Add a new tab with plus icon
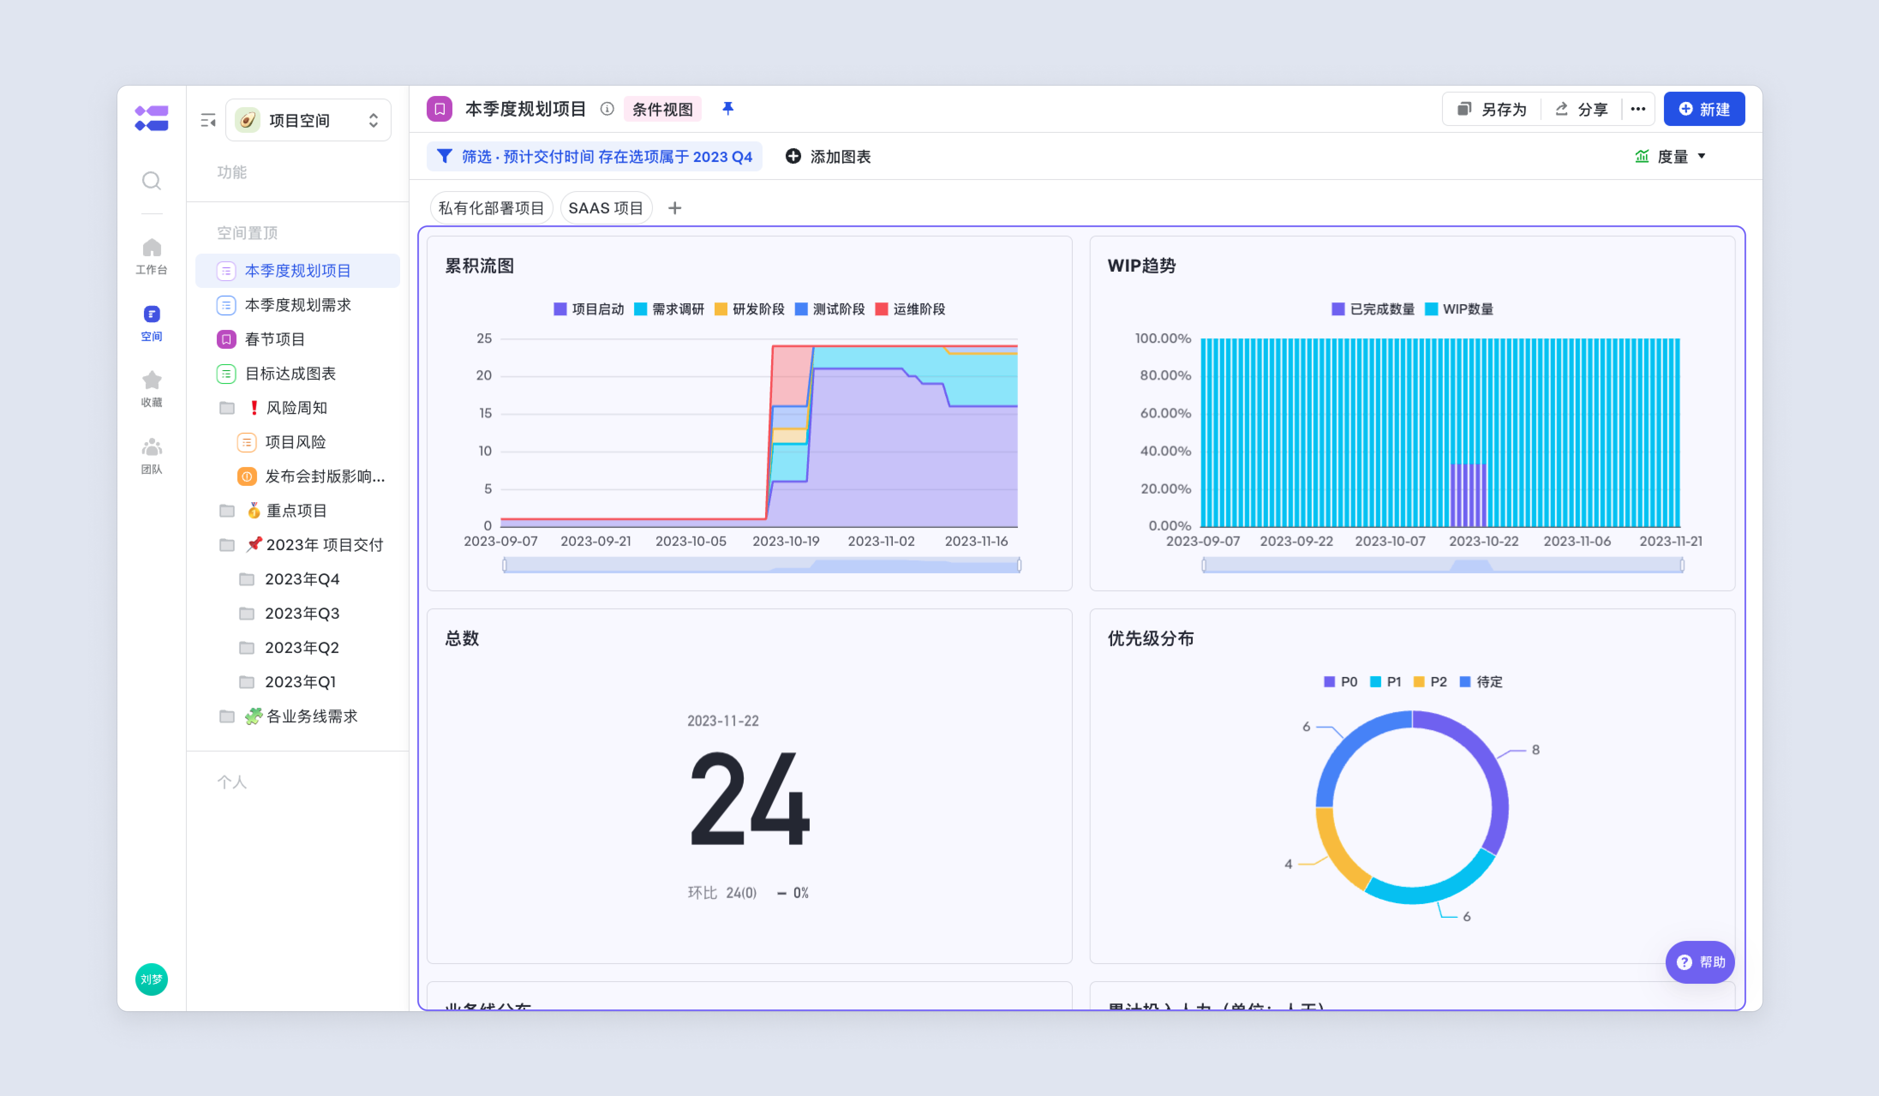1879x1096 pixels. pos(674,208)
